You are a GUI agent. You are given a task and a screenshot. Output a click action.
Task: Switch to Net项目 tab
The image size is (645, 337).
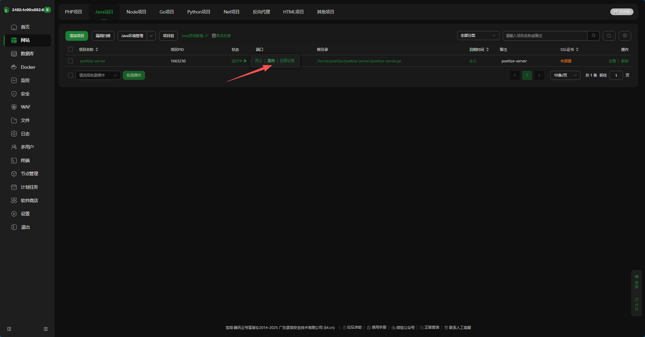[231, 12]
